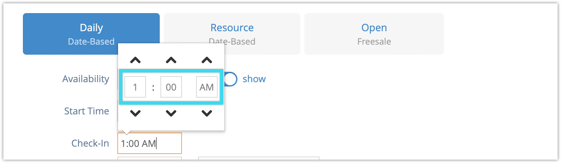
Task: Focus the hour field showing 1
Action: coord(135,87)
